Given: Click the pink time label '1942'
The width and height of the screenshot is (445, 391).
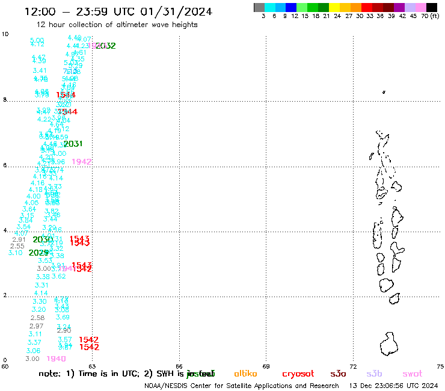Looking at the screenshot, I should tap(82, 162).
